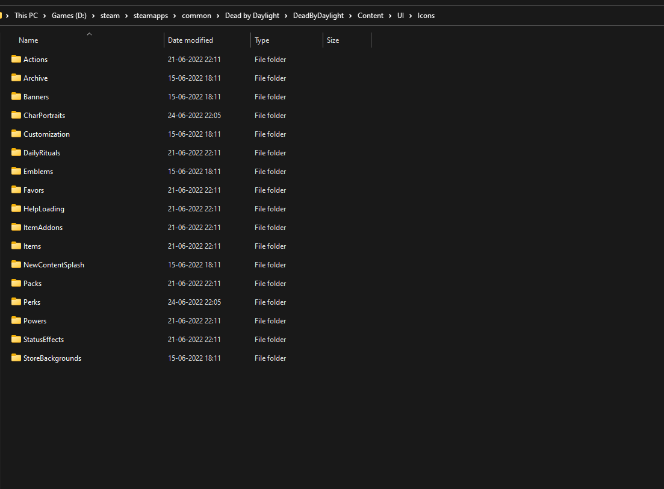Select the StoreBackgrounds folder icon

[16, 357]
